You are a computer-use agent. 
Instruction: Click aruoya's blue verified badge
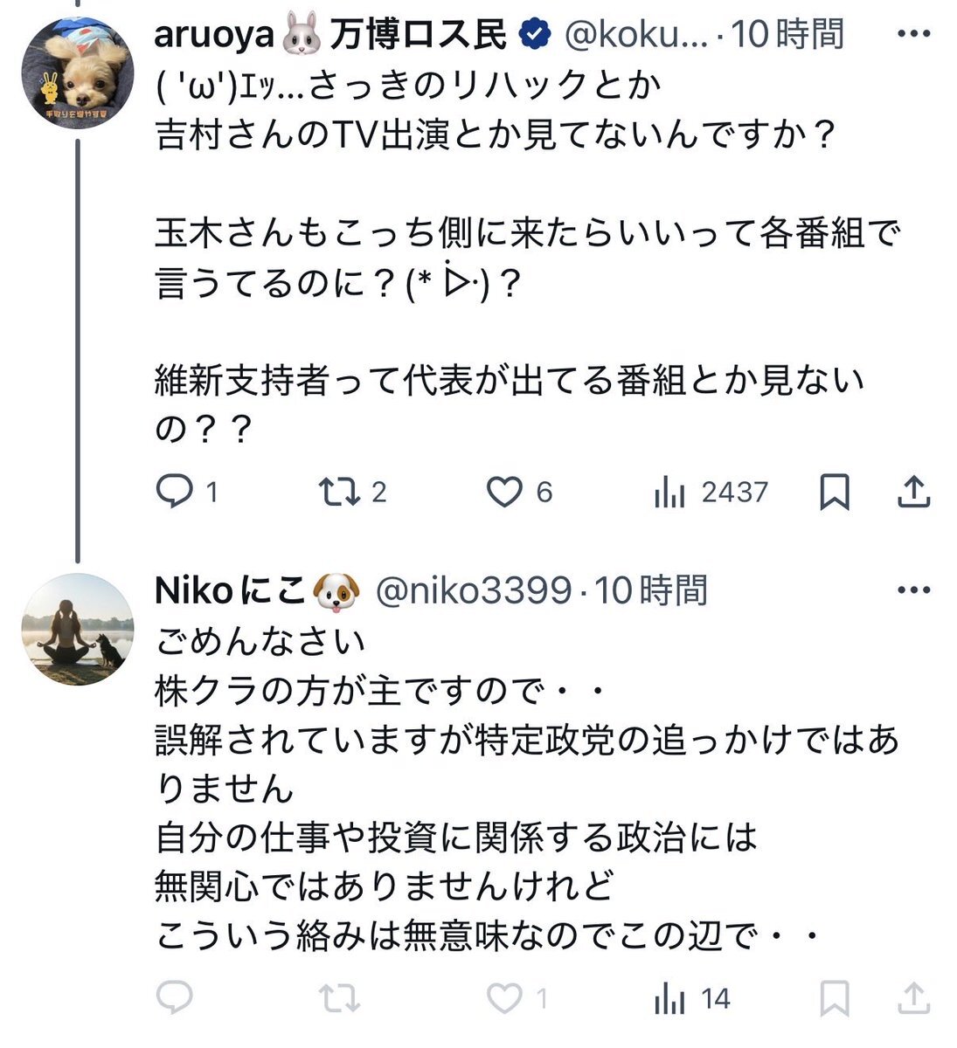point(535,35)
